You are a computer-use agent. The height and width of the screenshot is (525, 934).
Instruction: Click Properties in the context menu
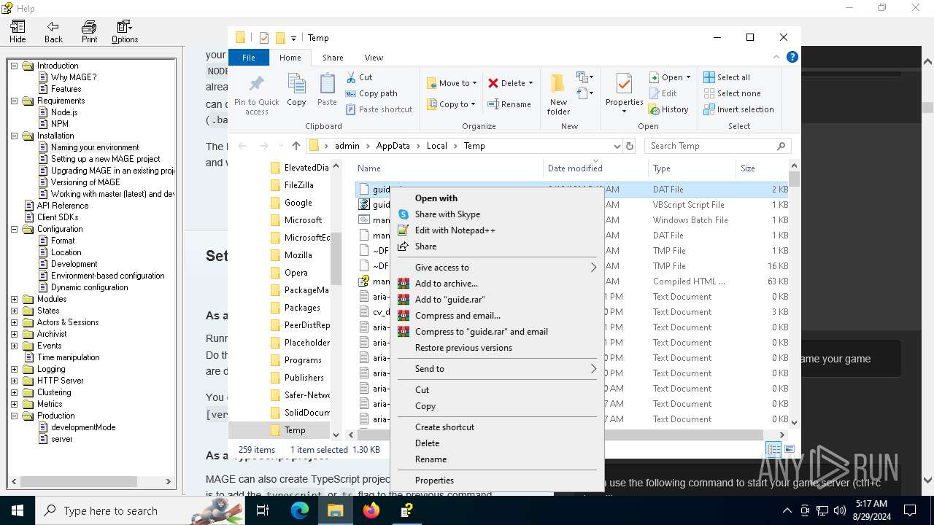[x=498, y=481]
